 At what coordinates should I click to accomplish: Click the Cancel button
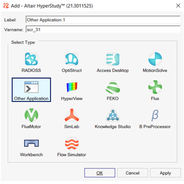(x=132, y=173)
